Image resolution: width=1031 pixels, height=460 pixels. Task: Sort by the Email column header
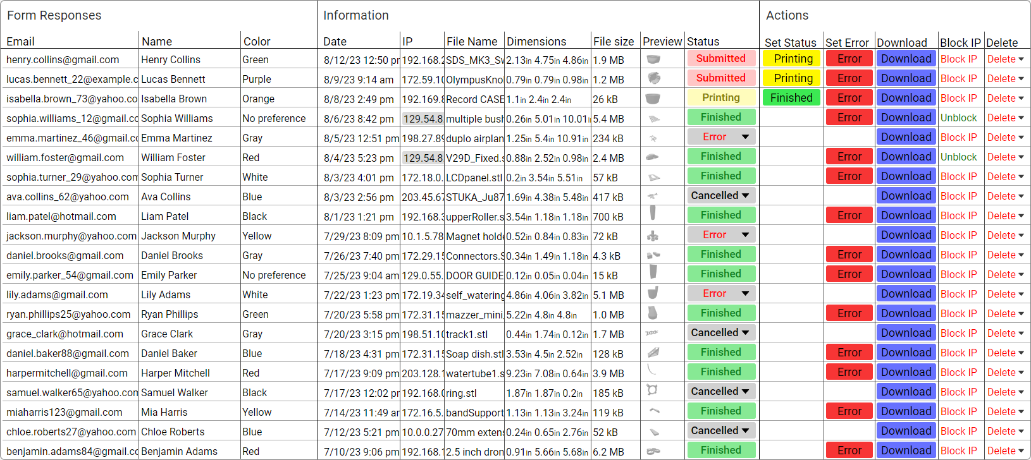20,42
